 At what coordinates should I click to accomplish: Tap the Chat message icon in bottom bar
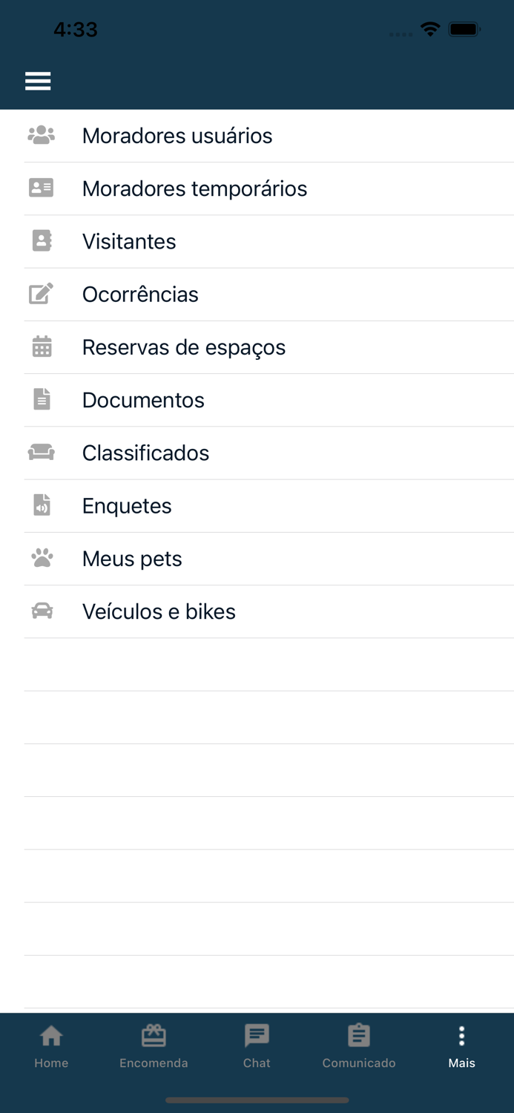coord(257,1036)
